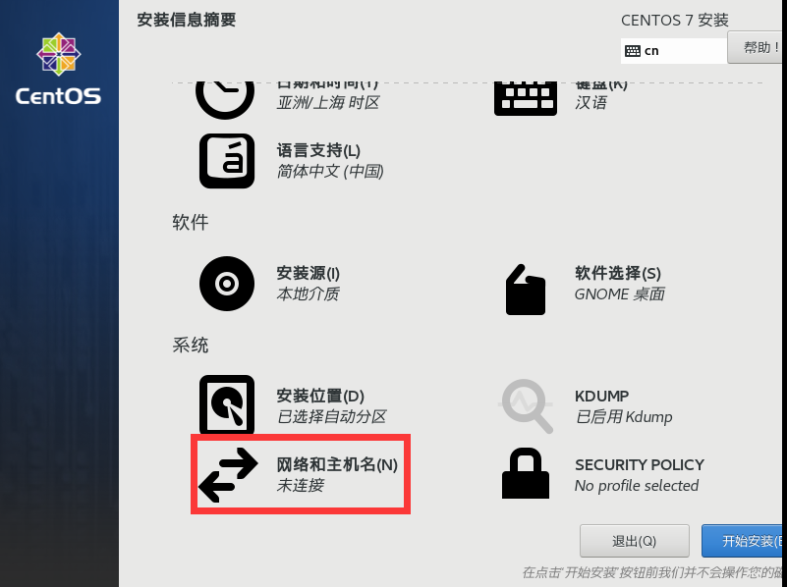Click the 帮助 help button
The height and width of the screenshot is (587, 787).
point(757,48)
